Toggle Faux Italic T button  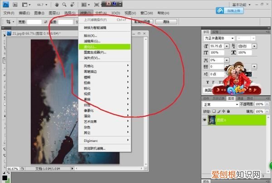213,82
